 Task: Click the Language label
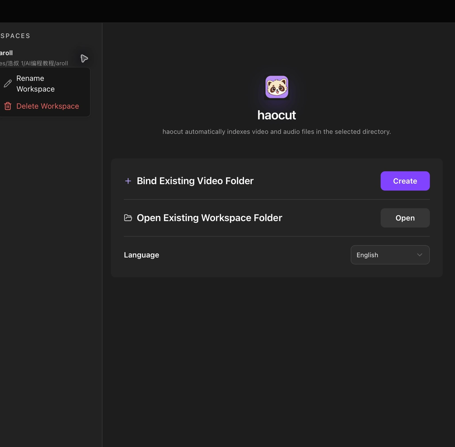[x=142, y=255]
